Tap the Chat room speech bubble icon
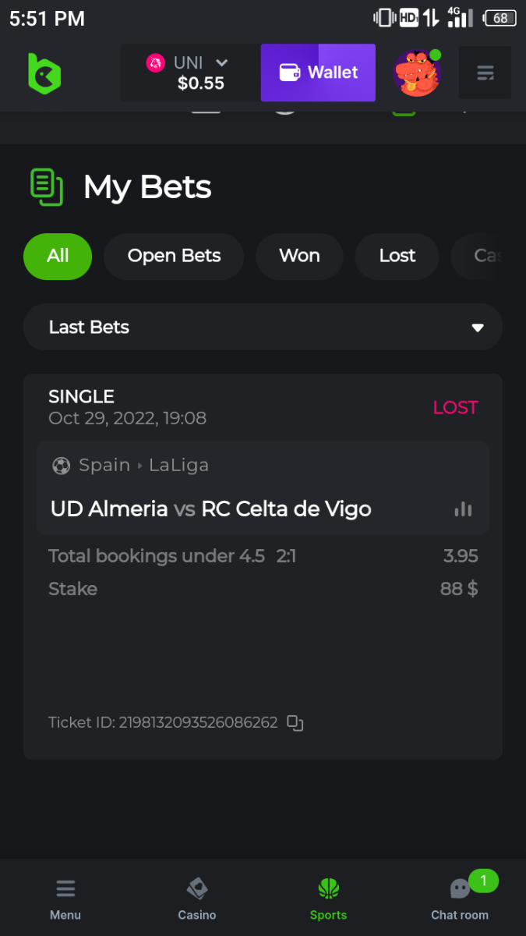The height and width of the screenshot is (936, 526). pos(461,889)
